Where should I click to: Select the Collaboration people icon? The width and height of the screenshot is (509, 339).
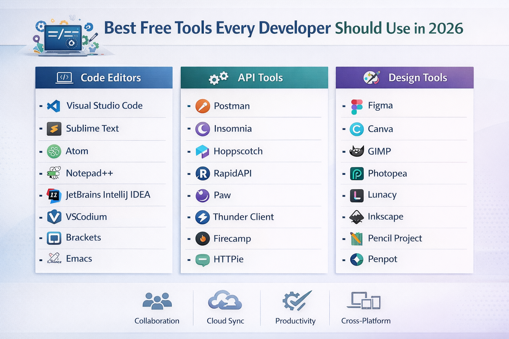pyautogui.click(x=157, y=301)
